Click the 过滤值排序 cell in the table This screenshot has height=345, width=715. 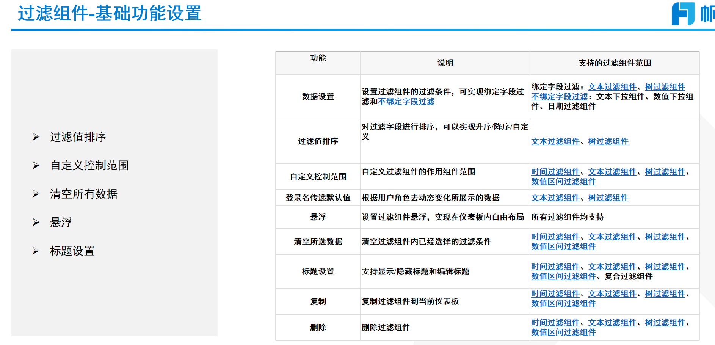(x=318, y=141)
